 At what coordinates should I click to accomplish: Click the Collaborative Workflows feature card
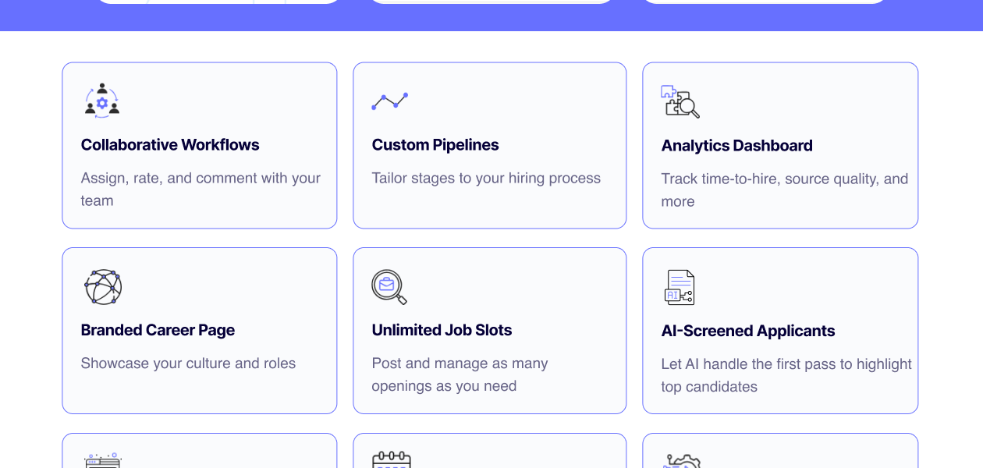pos(200,145)
